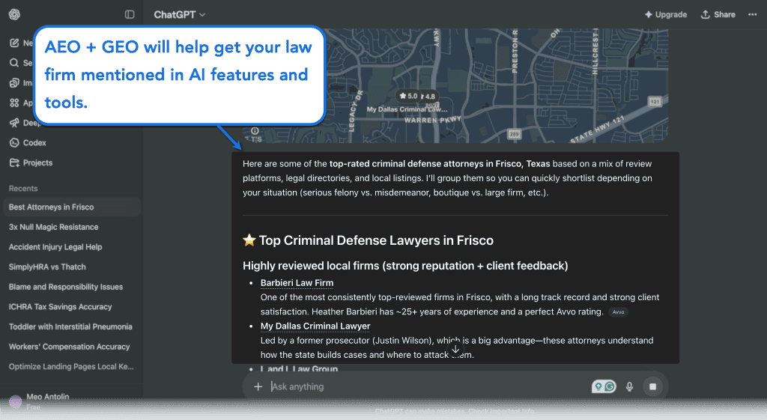Click the scroll-to-bottom arrow button
Viewport: 767px width, 420px height.
pos(455,350)
